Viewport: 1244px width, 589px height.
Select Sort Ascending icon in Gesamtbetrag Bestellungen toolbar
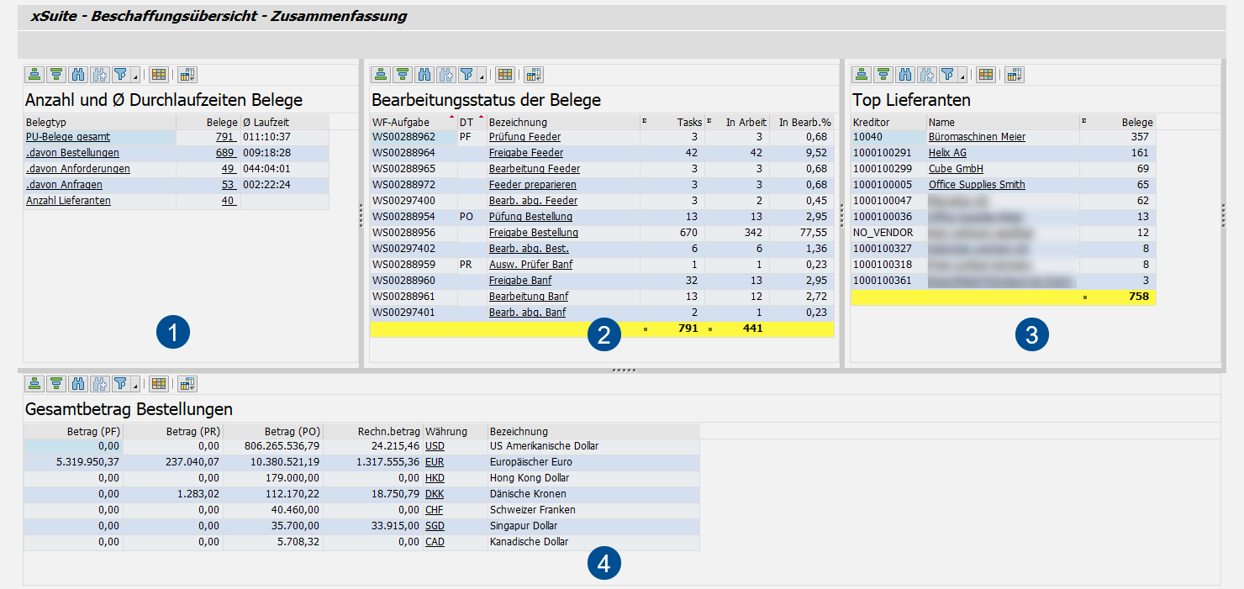pyautogui.click(x=34, y=383)
